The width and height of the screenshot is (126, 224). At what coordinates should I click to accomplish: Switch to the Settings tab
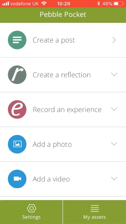coord(31,212)
